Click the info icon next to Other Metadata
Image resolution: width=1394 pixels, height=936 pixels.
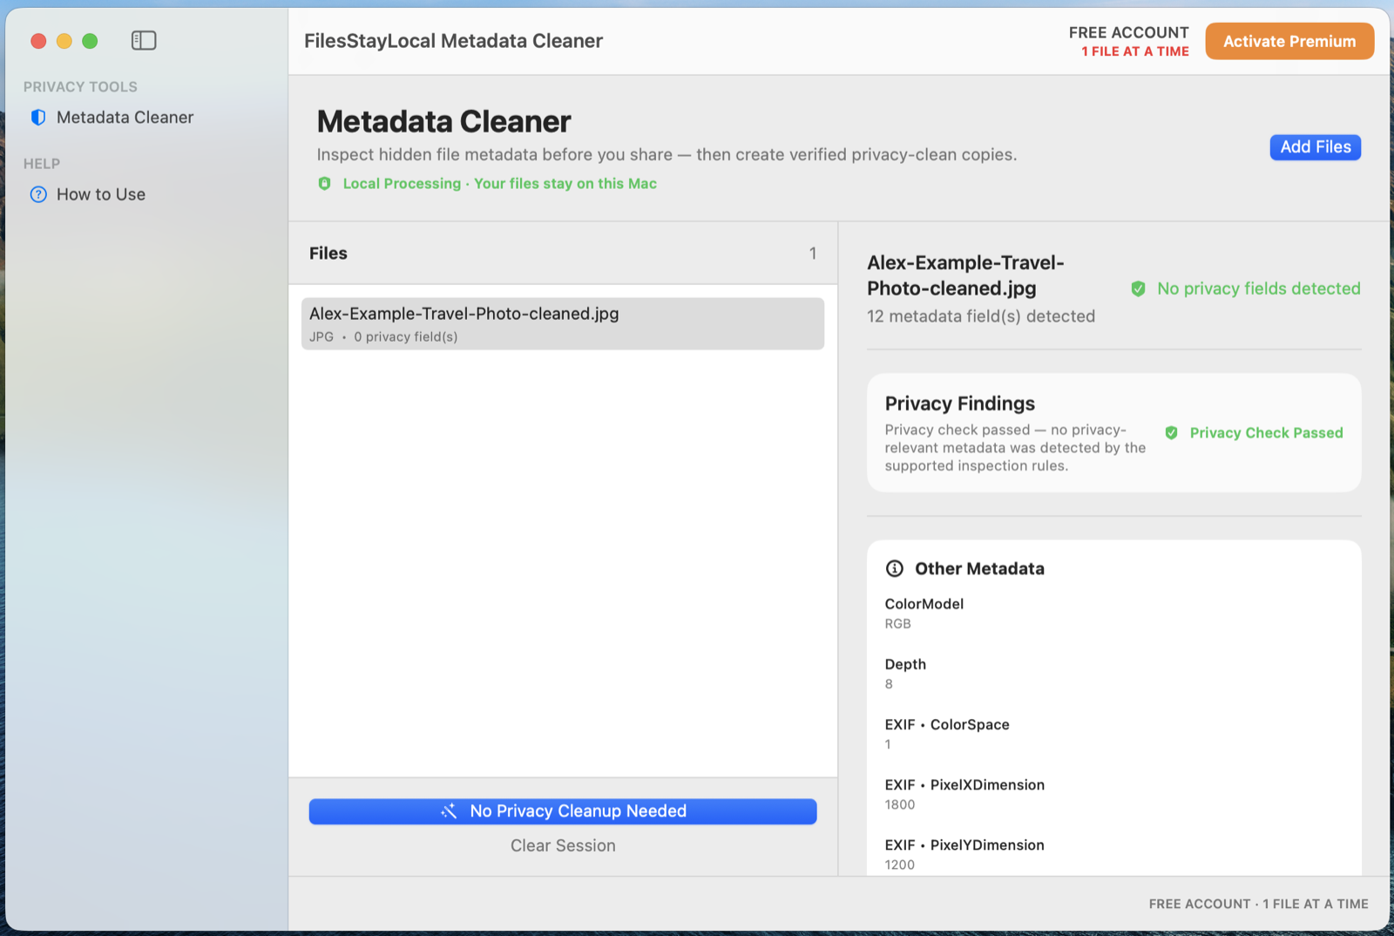pos(895,569)
